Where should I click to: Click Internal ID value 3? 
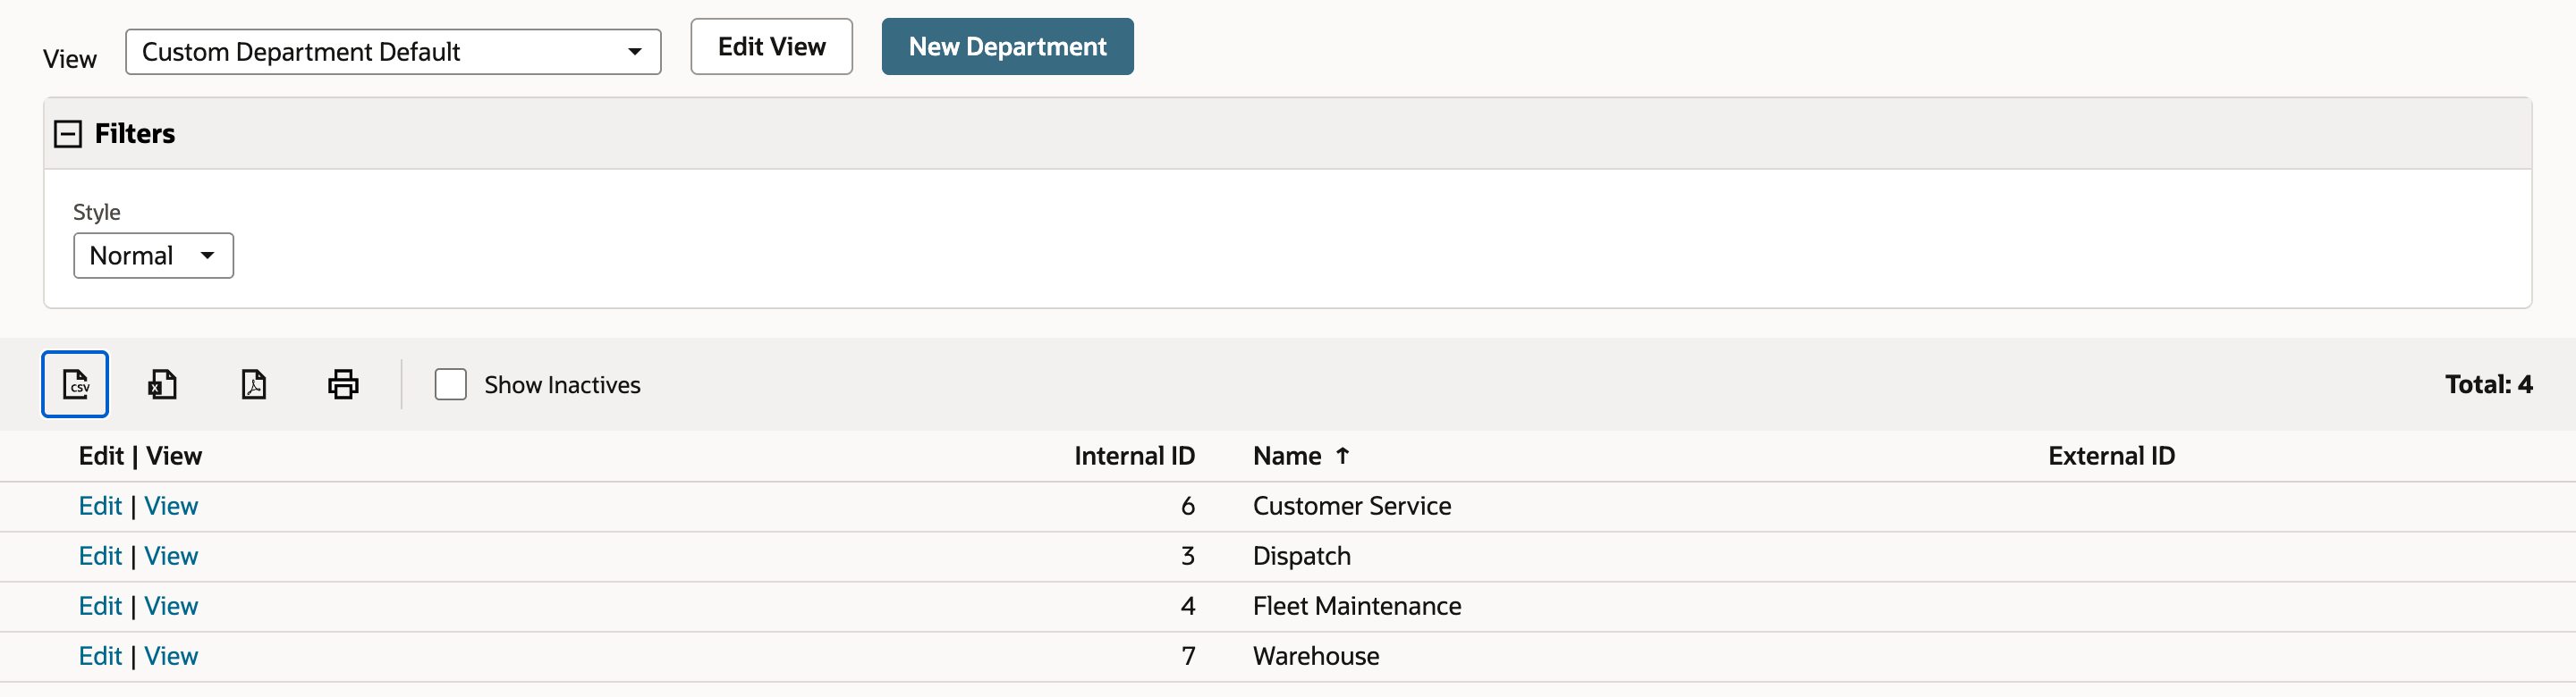(1187, 556)
